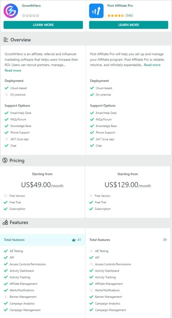This screenshot has height=318, width=172.
Task: Click GrowthHero's Deployment label
Action: (14, 81)
